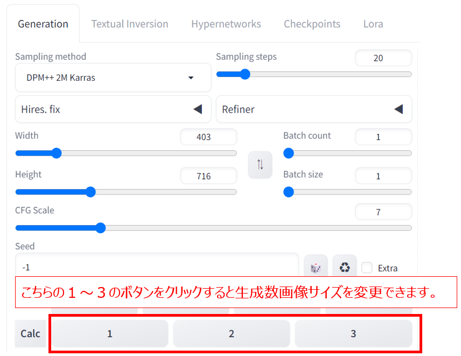Viewport: 461px width, 356px height.
Task: Open the Sampling method dropdown
Action: point(113,78)
